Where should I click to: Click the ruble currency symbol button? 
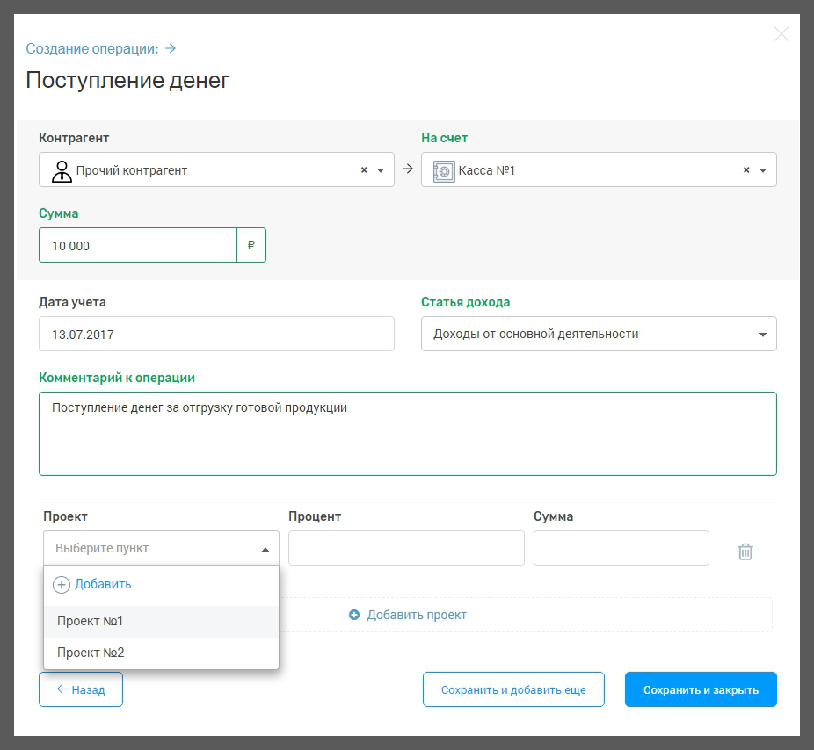pos(251,246)
